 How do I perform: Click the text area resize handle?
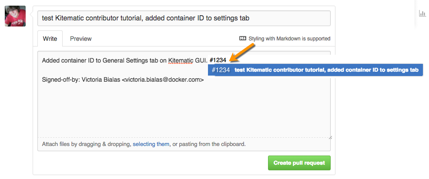pos(330,137)
